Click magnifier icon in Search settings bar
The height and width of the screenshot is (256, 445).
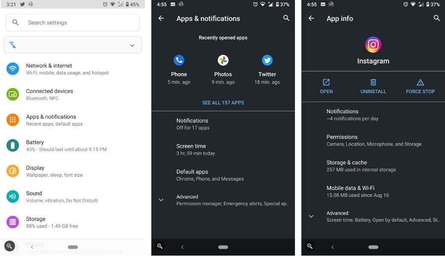15,22
